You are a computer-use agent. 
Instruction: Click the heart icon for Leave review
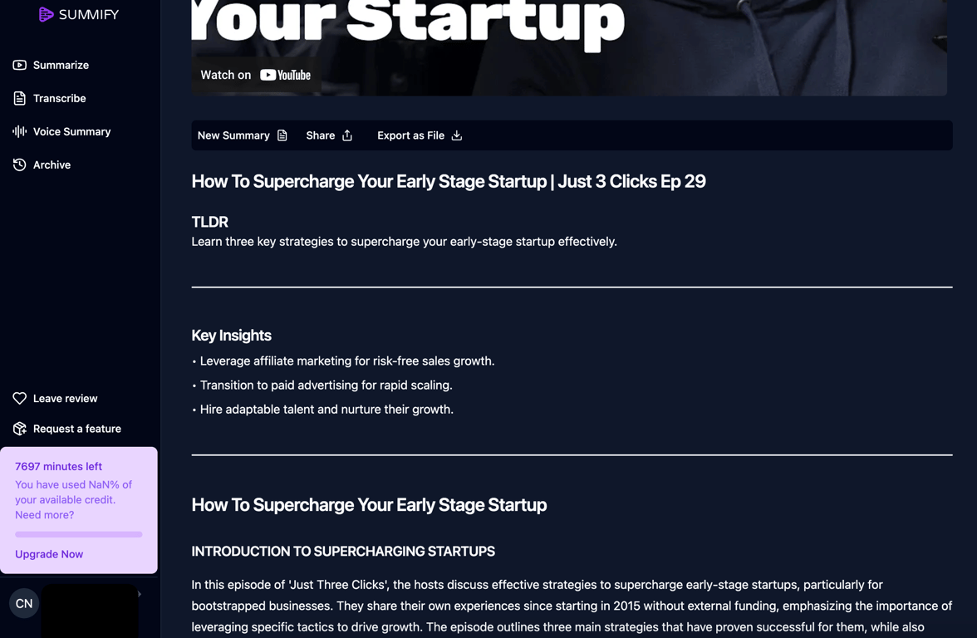tap(19, 398)
